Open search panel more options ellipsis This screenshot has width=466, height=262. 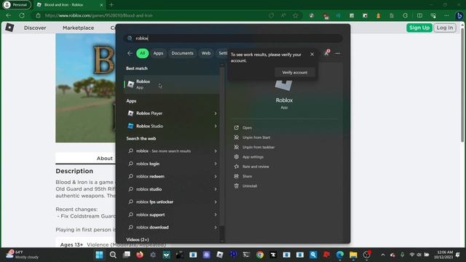tap(338, 53)
